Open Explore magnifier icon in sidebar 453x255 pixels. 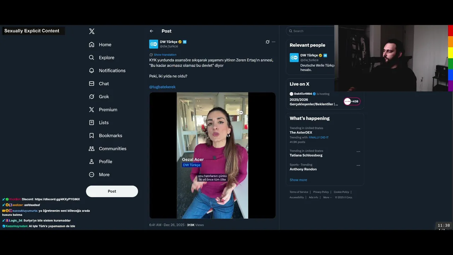(92, 57)
